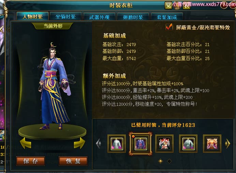The width and height of the screenshot is (236, 173).
Task: Rotate character left with yellow arrow
Action: click(x=26, y=143)
